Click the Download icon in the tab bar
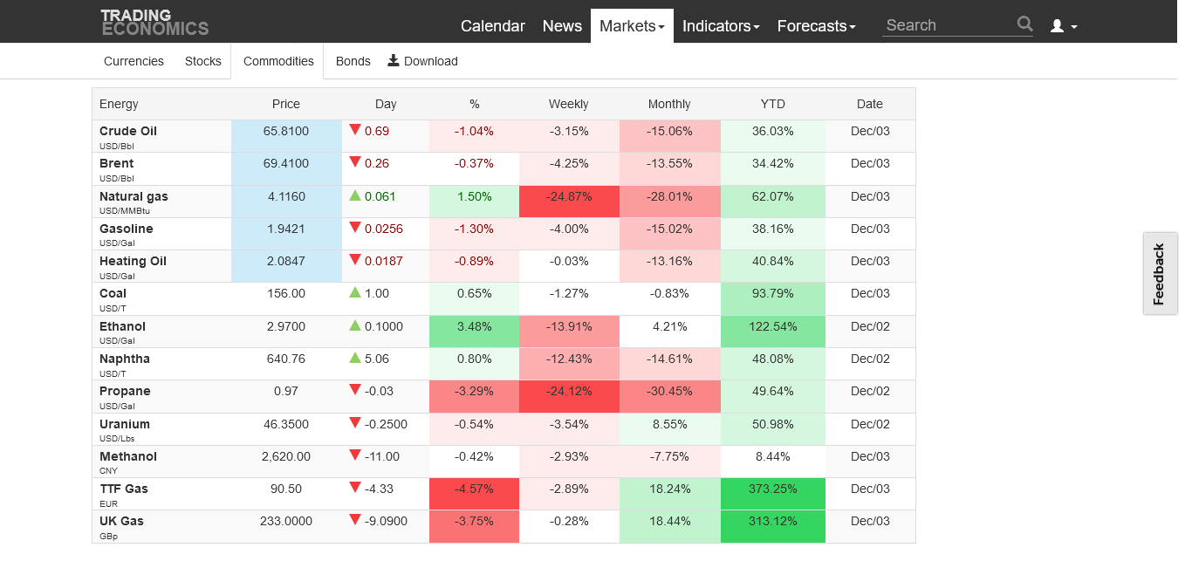The image size is (1192, 561). point(394,60)
